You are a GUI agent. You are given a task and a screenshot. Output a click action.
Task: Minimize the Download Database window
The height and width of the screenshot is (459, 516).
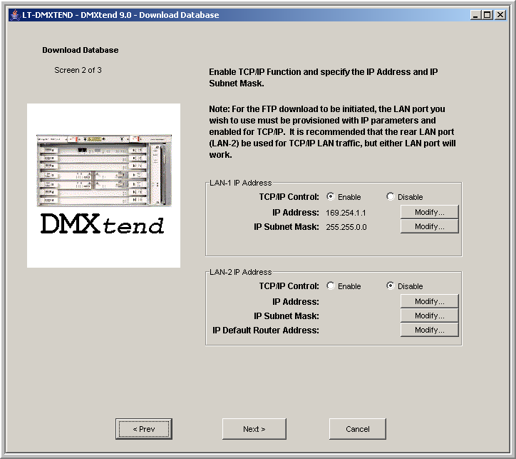pyautogui.click(x=475, y=15)
